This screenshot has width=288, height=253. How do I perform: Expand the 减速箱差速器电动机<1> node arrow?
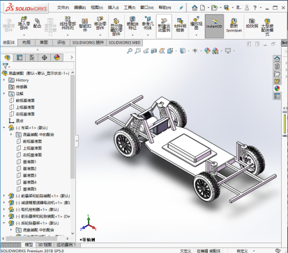click(4, 202)
